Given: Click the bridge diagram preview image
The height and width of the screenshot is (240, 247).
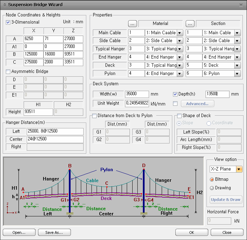Looking at the screenshot, I should click(103, 191).
